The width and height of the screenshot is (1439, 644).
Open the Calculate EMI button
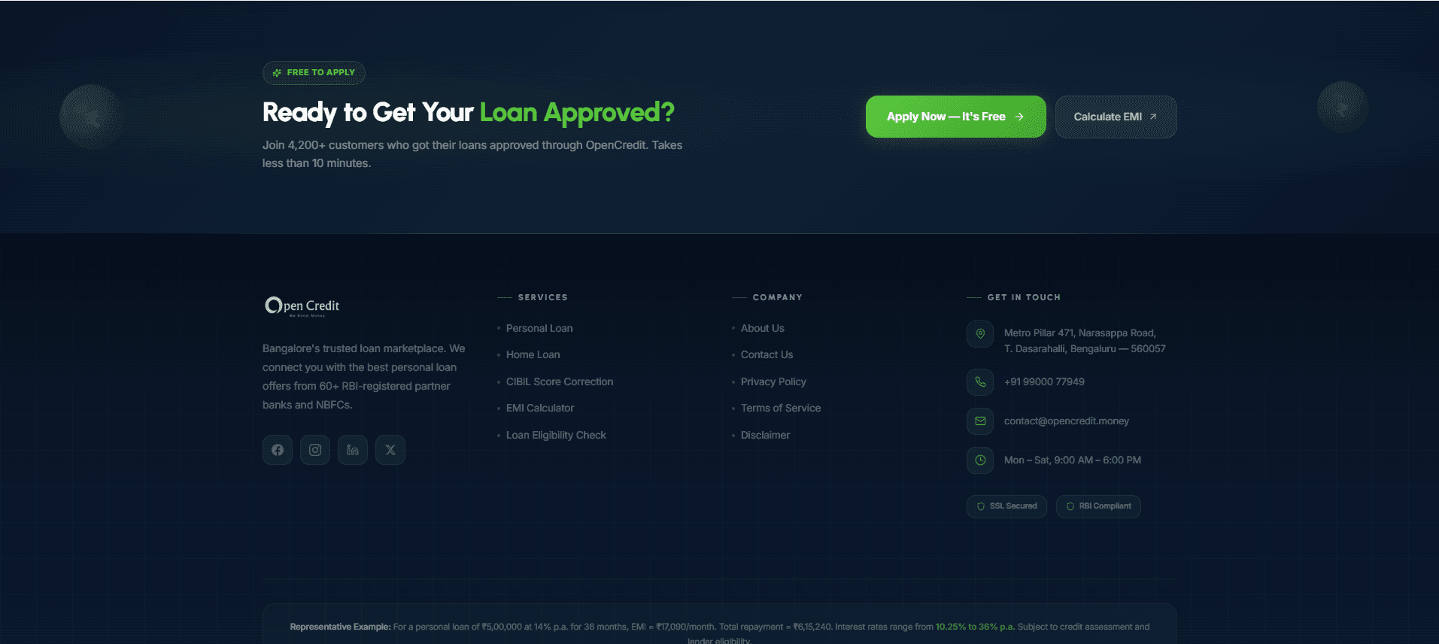pos(1116,117)
